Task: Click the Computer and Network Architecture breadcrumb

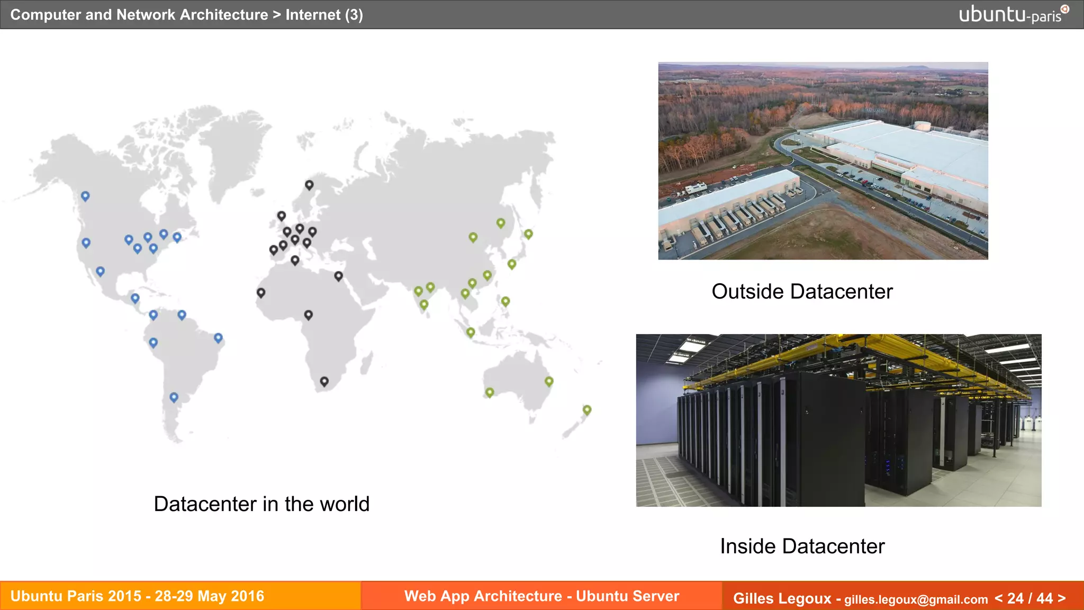Action: pyautogui.click(x=139, y=14)
